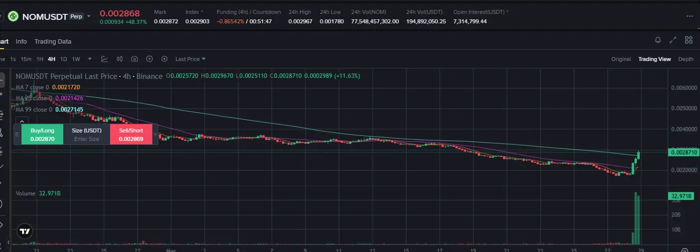The height and width of the screenshot is (252, 700).
Task: Select the Depth chart view
Action: click(x=686, y=59)
